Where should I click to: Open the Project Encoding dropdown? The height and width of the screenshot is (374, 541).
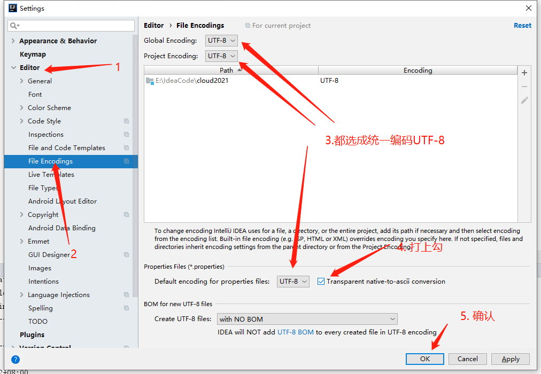221,56
